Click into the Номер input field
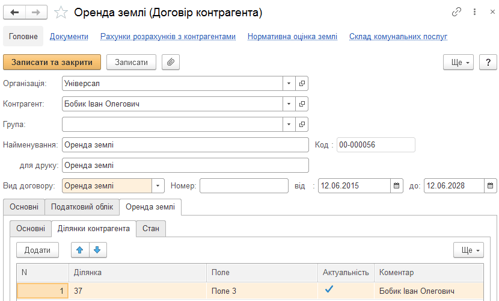The width and height of the screenshot is (499, 301). tap(244, 185)
